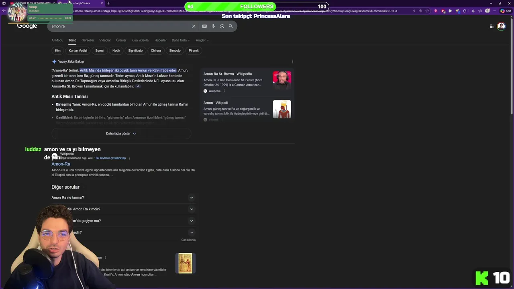Screen dimensions: 514x289
Task: Click the Chi era suggestion chip
Action: tap(156, 51)
